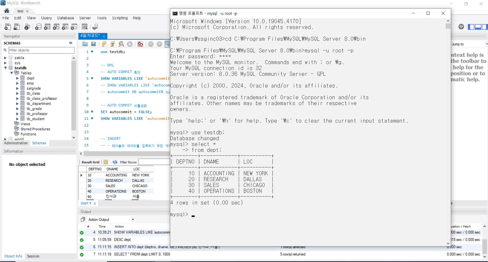Toggle the right sidebar panel visibility
The width and height of the screenshot is (488, 262).
pyautogui.click(x=485, y=27)
